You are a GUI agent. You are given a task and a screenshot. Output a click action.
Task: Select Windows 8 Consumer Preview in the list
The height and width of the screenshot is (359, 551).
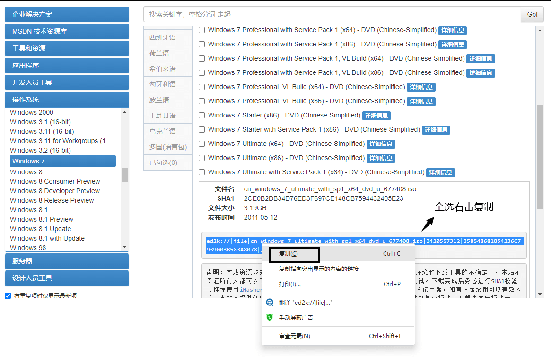(x=55, y=181)
